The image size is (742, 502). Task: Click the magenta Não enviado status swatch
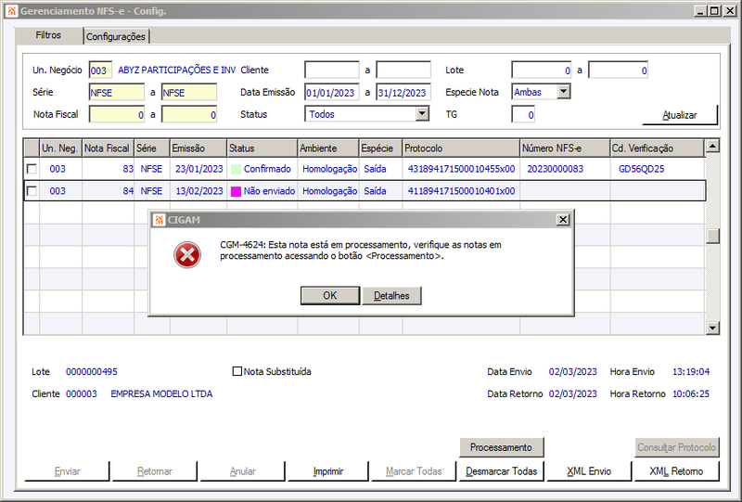pos(236,191)
